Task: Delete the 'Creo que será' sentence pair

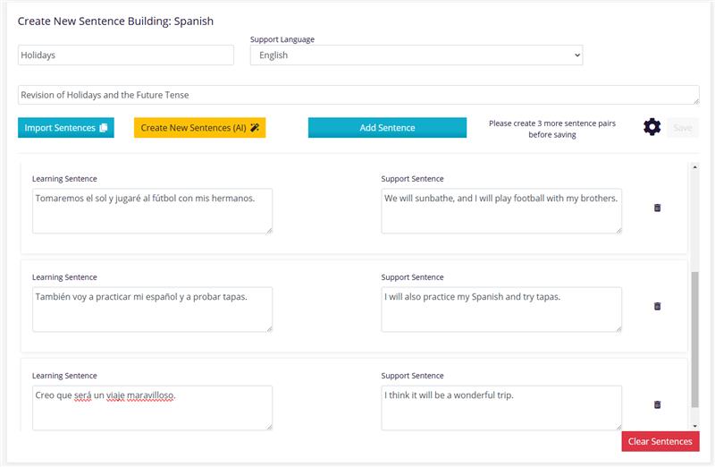Action: [x=657, y=405]
